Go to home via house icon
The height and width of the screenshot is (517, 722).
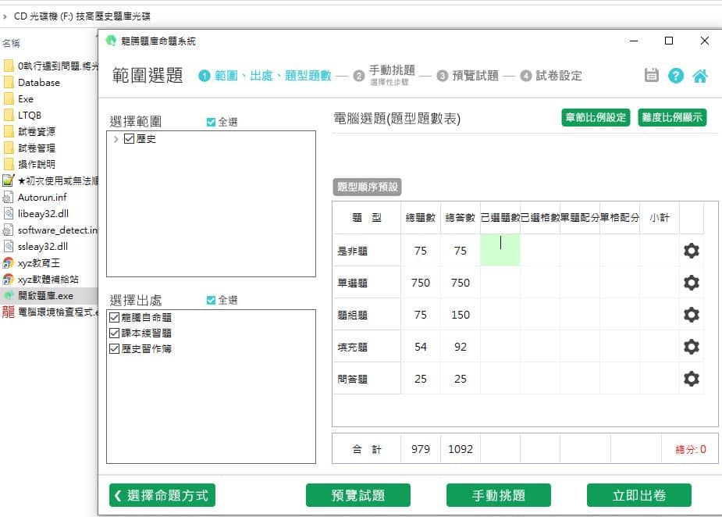tap(700, 76)
